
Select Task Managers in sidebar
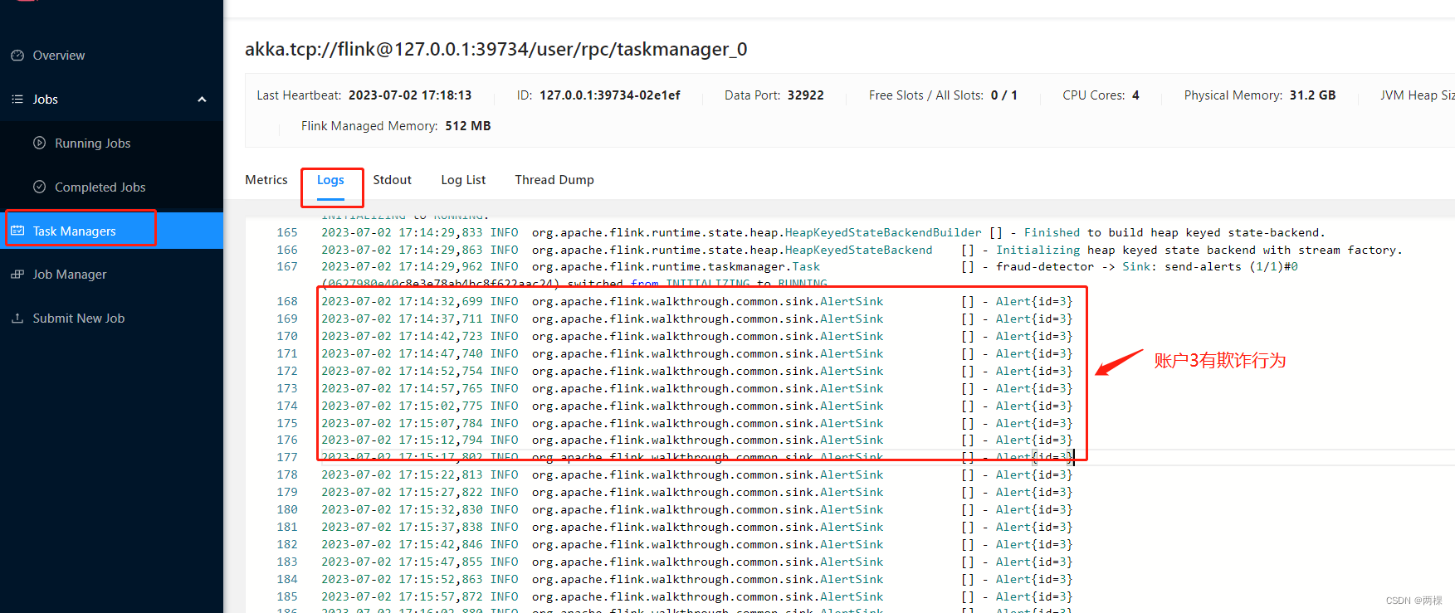pos(111,231)
